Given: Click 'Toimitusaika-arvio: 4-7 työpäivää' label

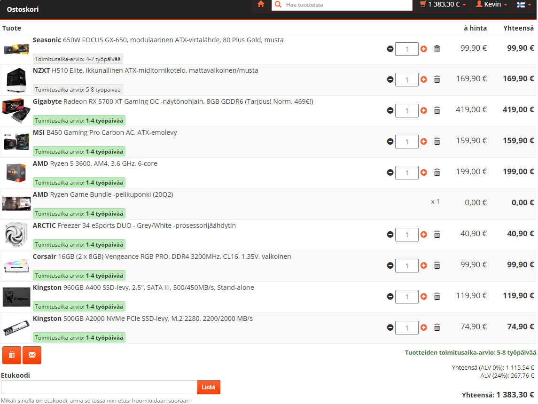Looking at the screenshot, I should (78, 59).
